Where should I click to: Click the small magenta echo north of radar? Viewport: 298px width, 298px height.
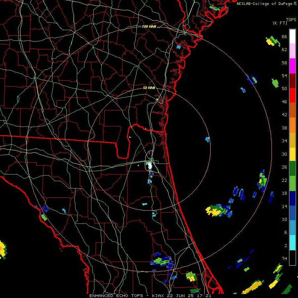pos(149,153)
